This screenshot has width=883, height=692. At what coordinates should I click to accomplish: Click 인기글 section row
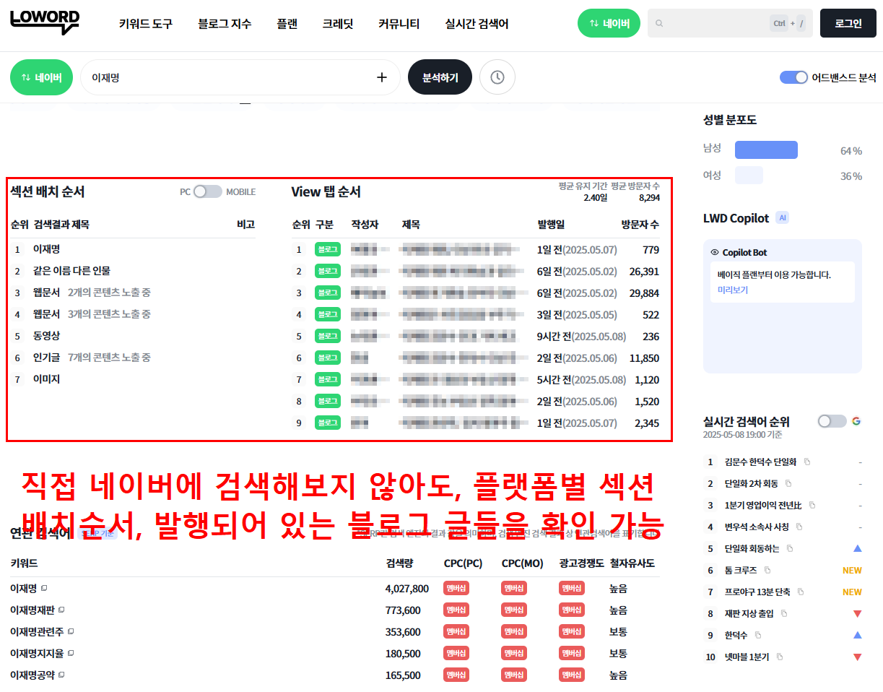46,358
